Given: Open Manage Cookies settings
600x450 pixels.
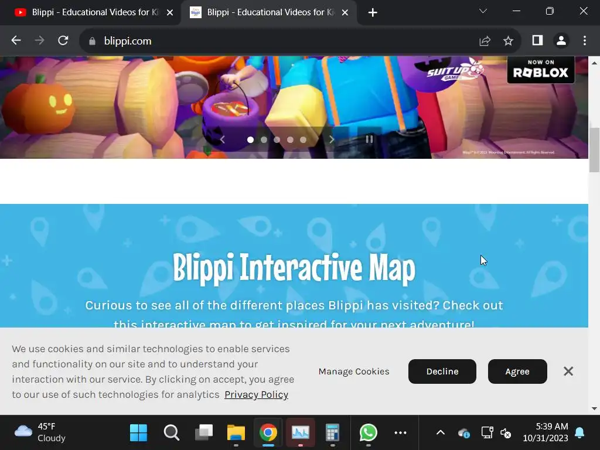Looking at the screenshot, I should click(x=354, y=371).
